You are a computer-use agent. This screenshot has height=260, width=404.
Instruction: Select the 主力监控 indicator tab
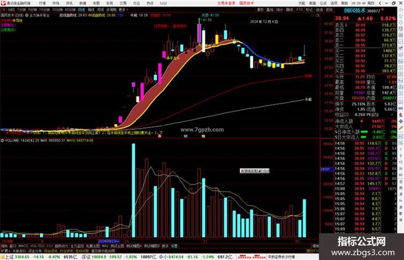[x=77, y=246]
